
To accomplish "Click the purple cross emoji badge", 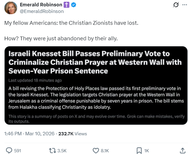I will [67, 5].
